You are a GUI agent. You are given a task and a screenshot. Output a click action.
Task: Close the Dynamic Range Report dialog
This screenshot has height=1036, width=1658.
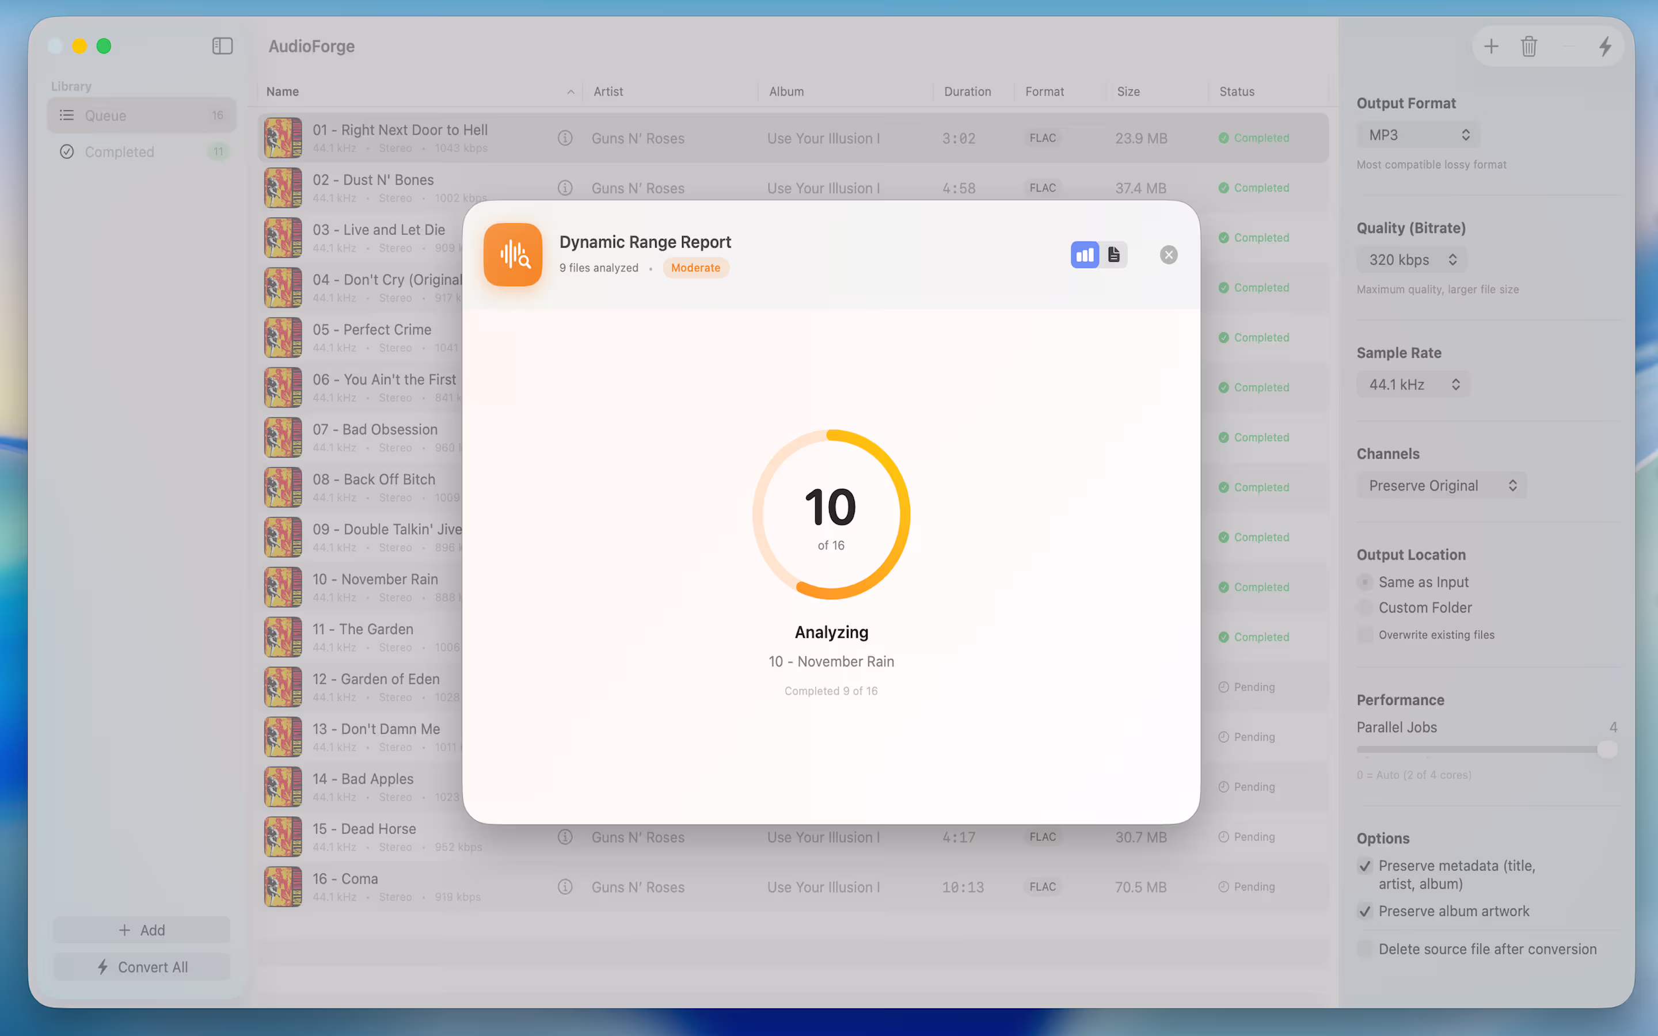pos(1168,254)
